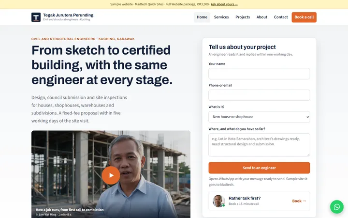
Task: Click the Ir. Lim Wei Ming caption
Action: pyautogui.click(x=54, y=215)
